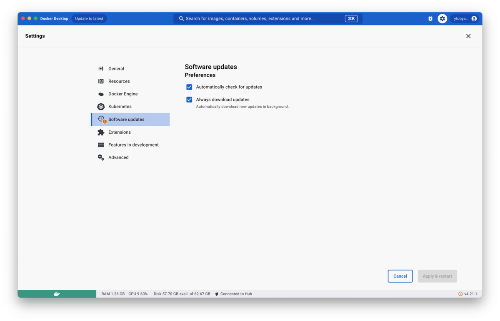Viewport: 500px width, 321px height.
Task: Click the plug icon beside Connected to Hub
Action: [x=217, y=294]
